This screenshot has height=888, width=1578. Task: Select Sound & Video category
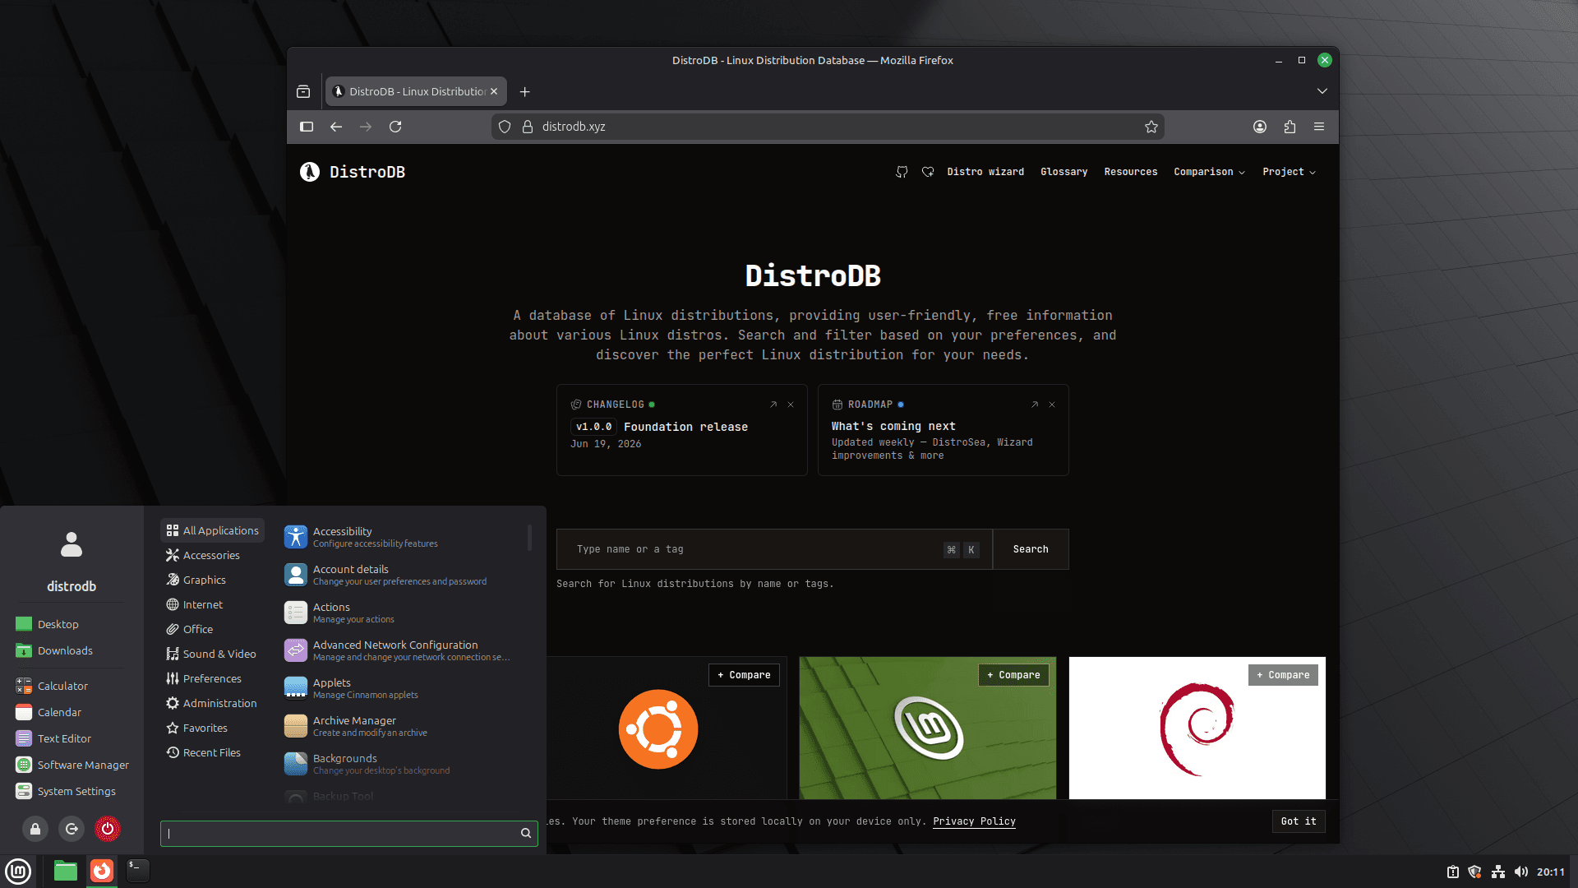[212, 654]
